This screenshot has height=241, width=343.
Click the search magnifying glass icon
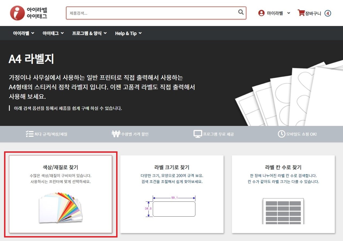pyautogui.click(x=241, y=12)
